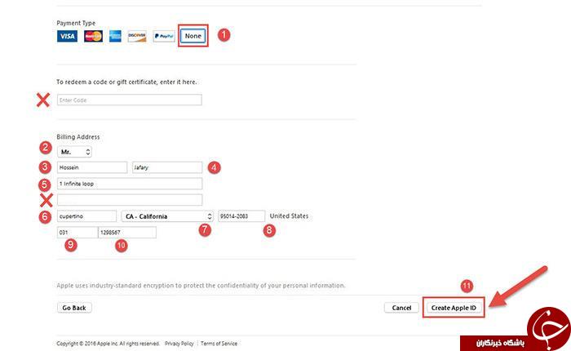
Task: Click the phone number field 1298567
Action: coord(127,232)
